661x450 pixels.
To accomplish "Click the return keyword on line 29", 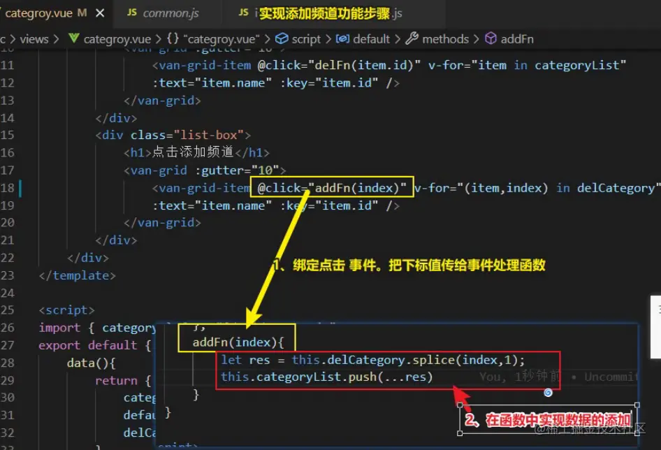I will click(x=117, y=381).
